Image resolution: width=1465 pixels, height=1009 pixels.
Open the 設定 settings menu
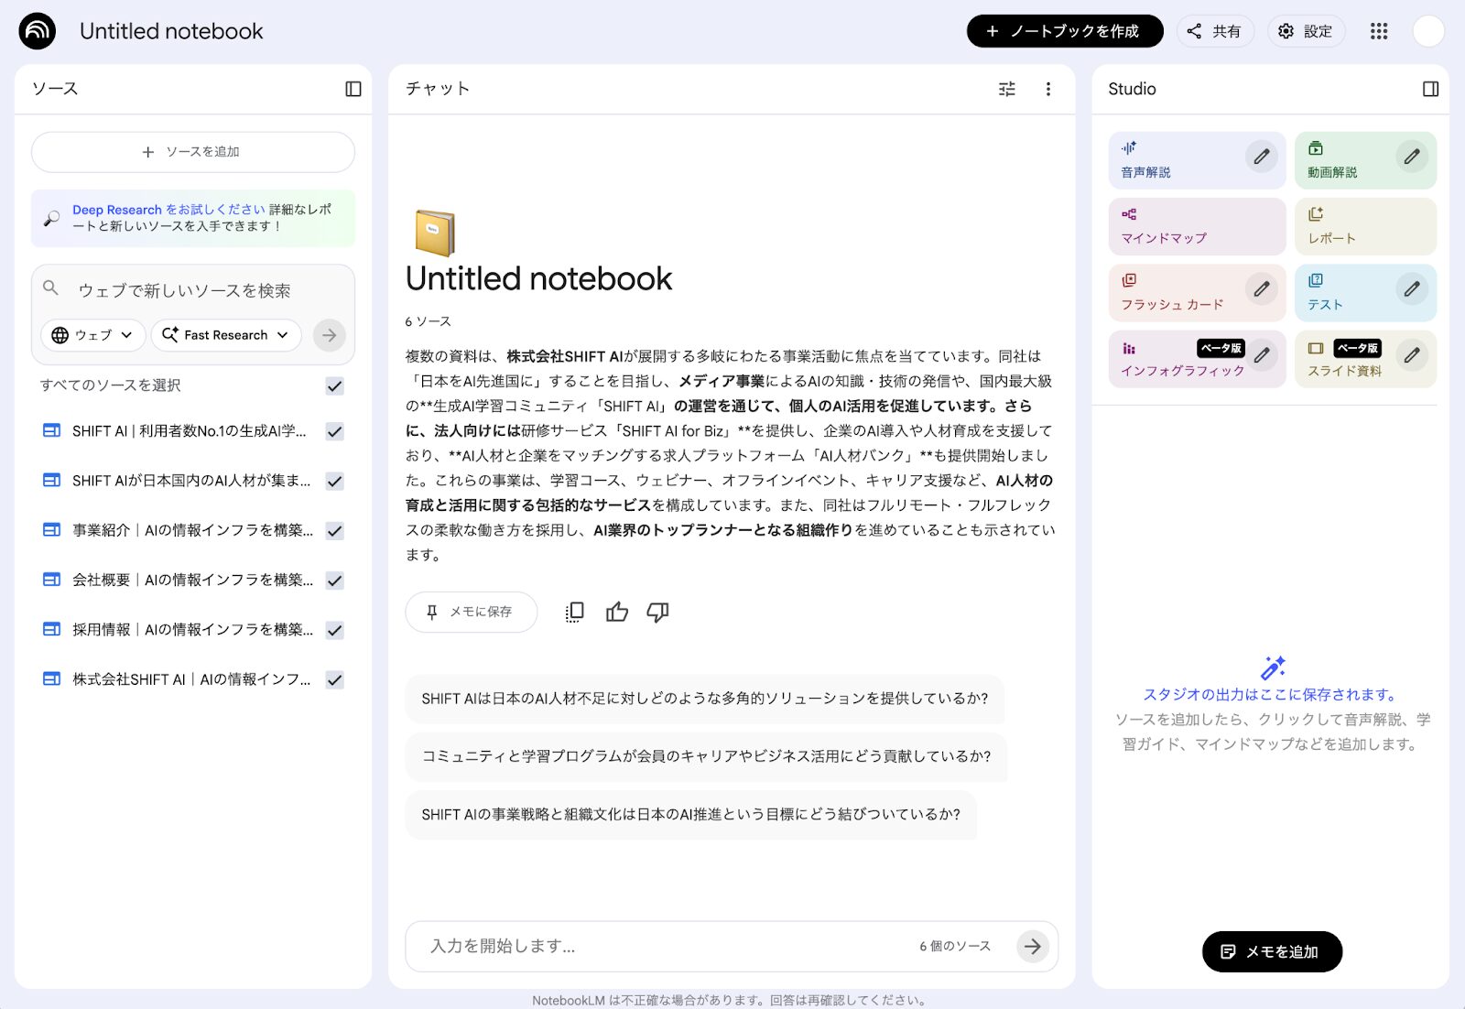click(1306, 30)
